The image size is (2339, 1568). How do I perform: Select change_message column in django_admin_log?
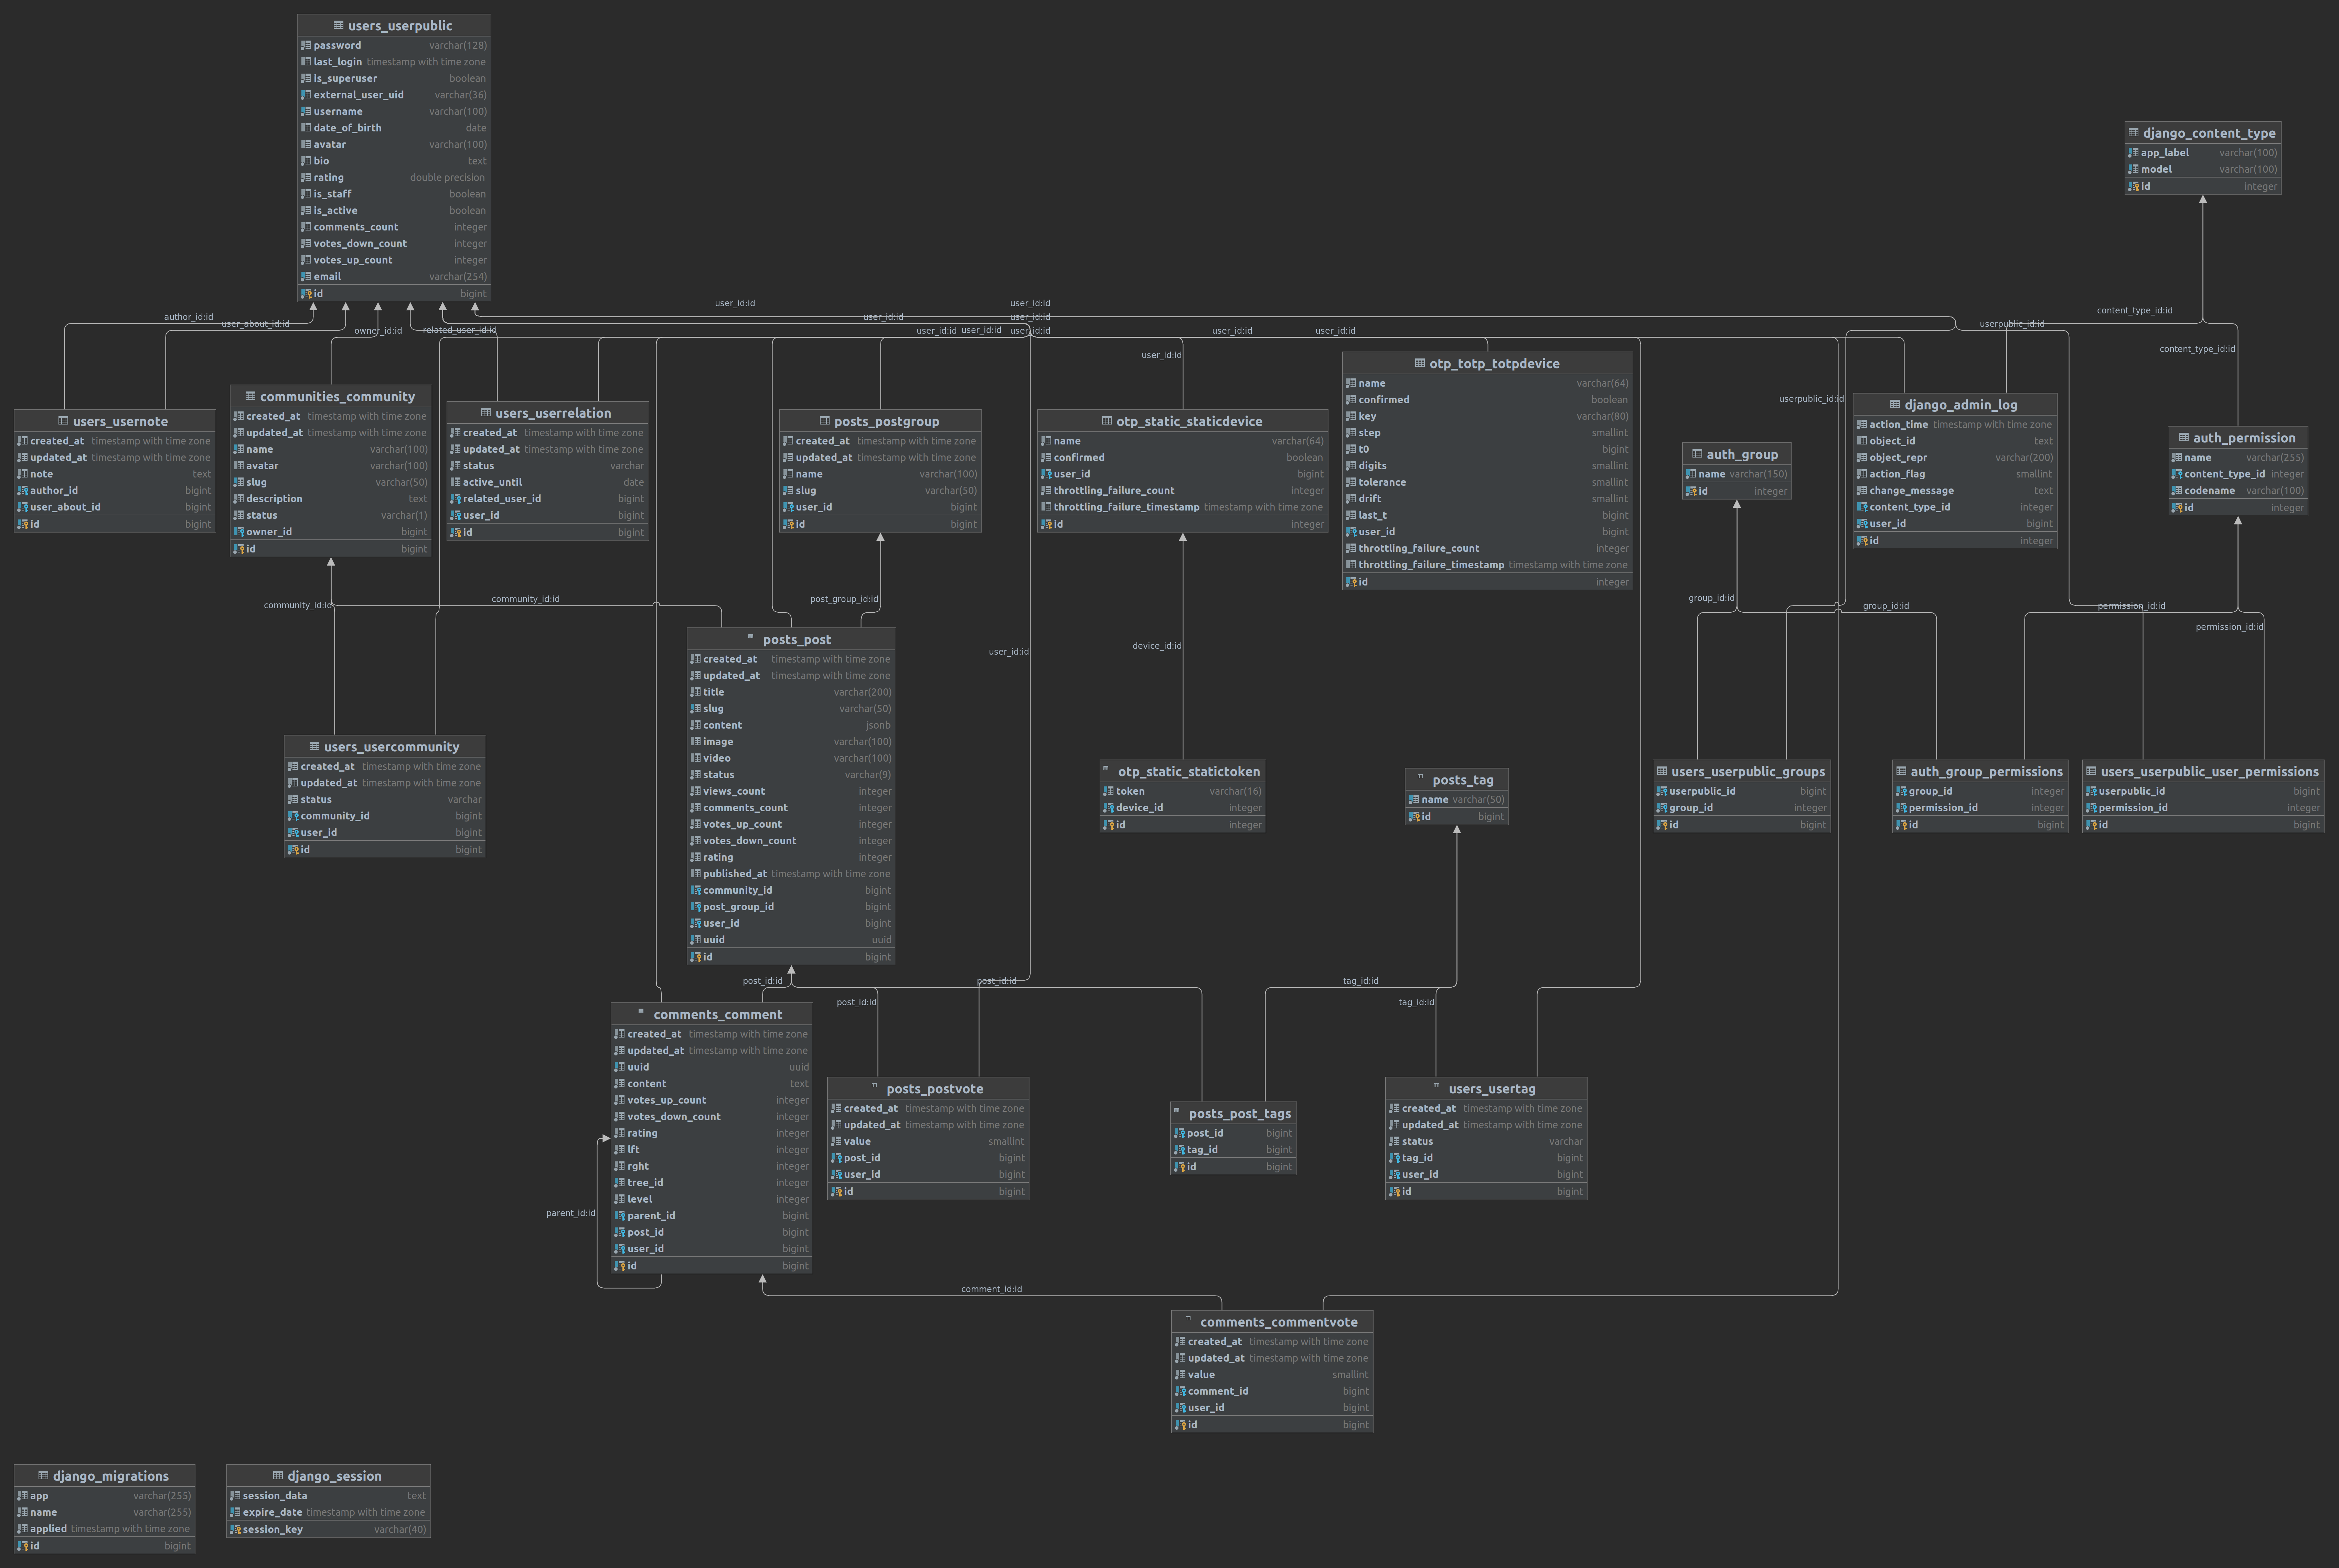(x=1955, y=491)
